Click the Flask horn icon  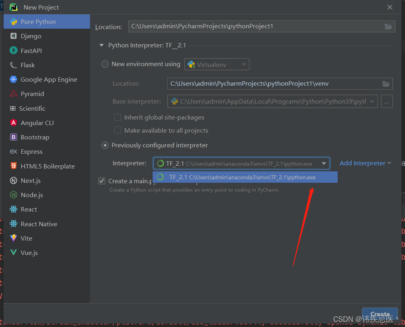pos(14,65)
